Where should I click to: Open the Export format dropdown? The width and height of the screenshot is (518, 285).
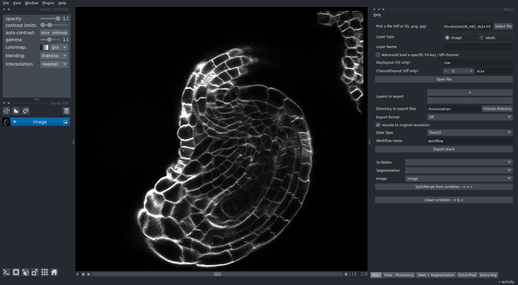click(x=470, y=117)
